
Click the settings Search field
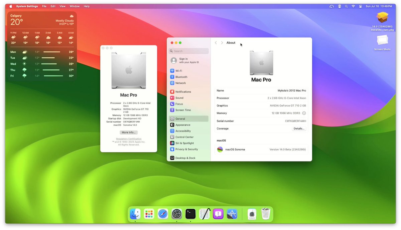tap(188, 51)
